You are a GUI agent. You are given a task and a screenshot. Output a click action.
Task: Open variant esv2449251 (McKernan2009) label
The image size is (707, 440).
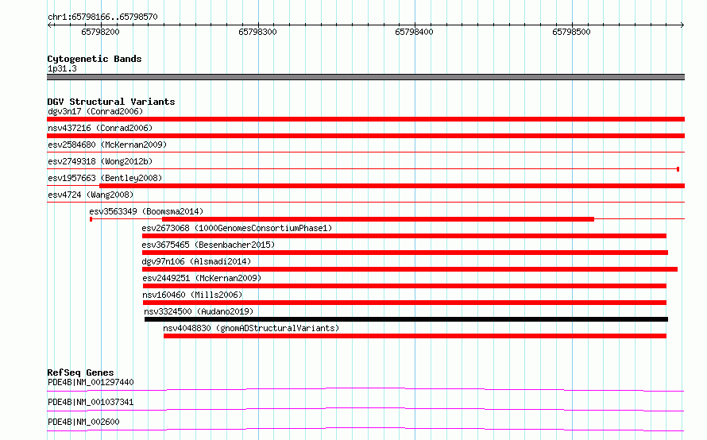(202, 278)
